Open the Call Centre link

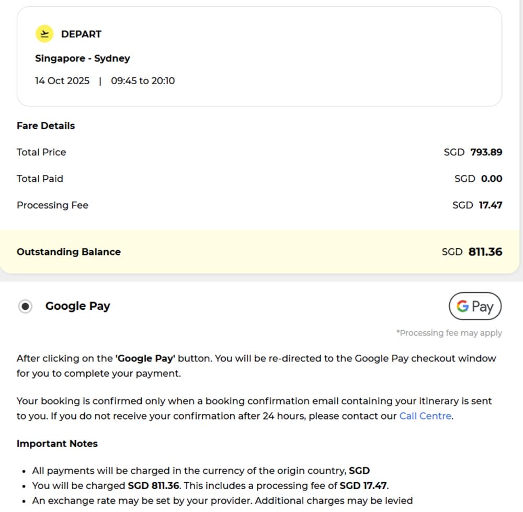pos(425,416)
